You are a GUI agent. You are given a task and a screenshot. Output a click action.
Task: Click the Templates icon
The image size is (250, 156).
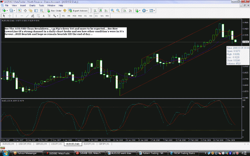(151, 11)
